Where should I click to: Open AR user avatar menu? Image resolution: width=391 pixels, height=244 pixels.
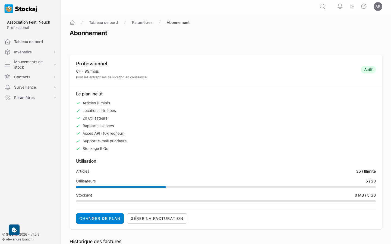pos(378,7)
